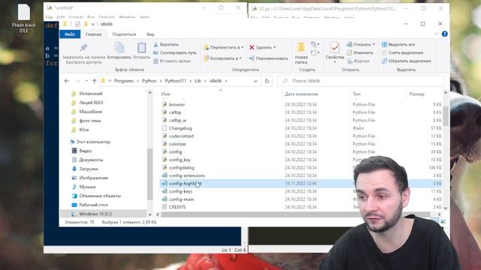481x270 pixels.
Task: Click the navigation pane vertical scrollbar
Action: click(x=150, y=173)
